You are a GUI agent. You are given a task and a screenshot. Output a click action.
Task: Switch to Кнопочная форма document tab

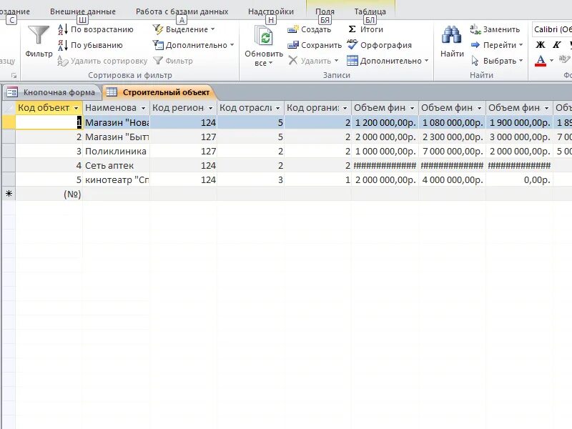(x=51, y=92)
